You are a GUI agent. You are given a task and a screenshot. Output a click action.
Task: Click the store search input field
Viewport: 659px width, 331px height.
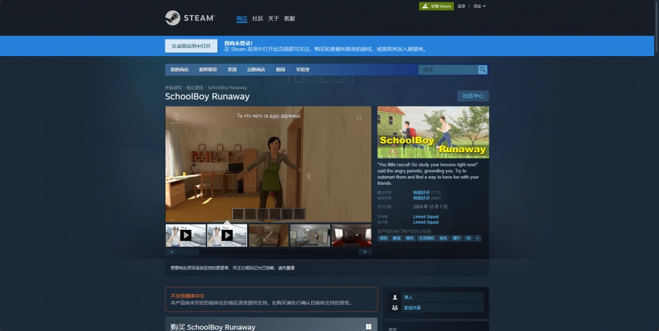coord(447,69)
